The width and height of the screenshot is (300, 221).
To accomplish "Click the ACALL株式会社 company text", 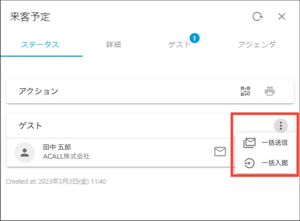I will coord(66,156).
